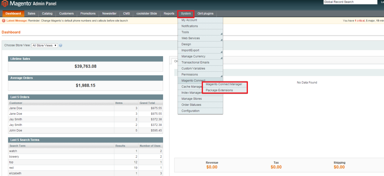Open the Customers menu
The height and width of the screenshot is (176, 384).
66,14
